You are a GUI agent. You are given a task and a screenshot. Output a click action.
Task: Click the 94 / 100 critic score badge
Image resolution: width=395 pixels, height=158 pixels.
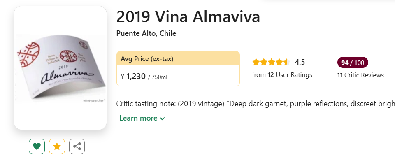tap(353, 63)
